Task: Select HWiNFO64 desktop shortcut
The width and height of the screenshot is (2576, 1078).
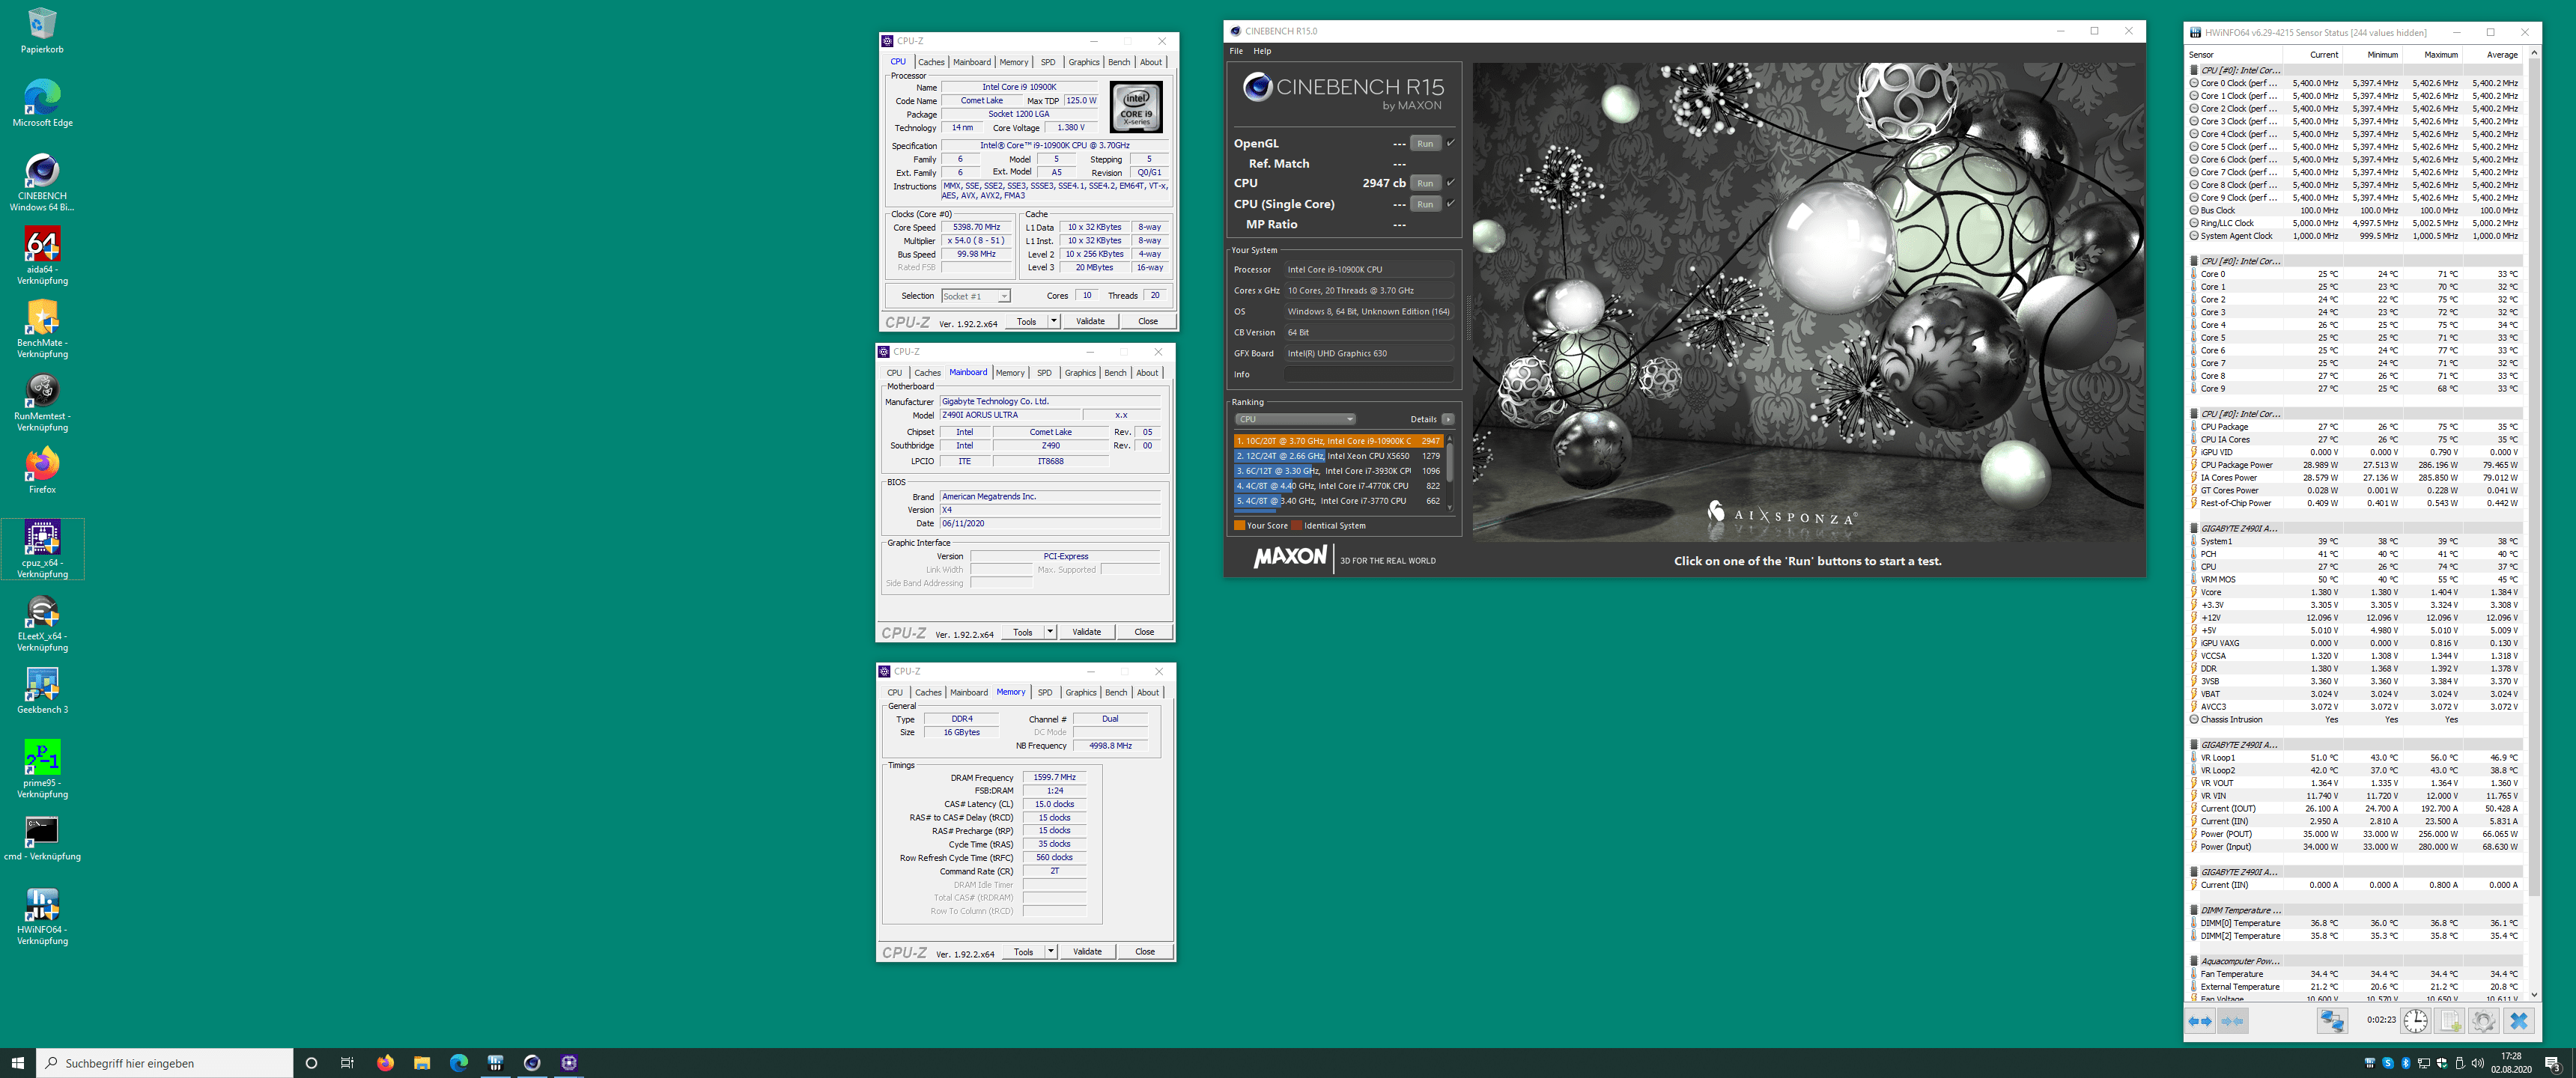Action: [x=42, y=915]
